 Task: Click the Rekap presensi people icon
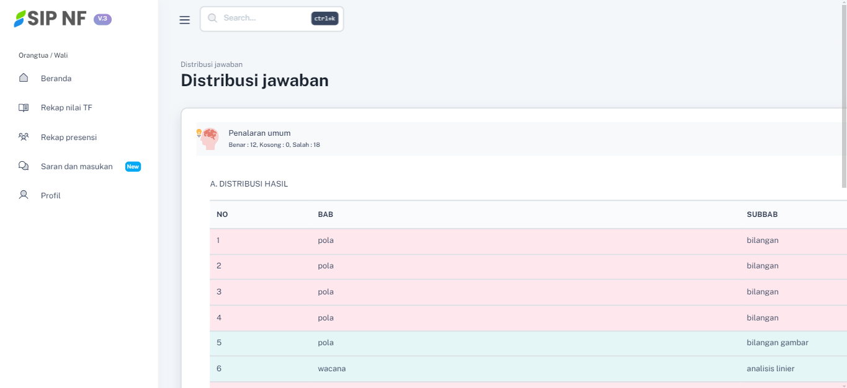click(24, 137)
